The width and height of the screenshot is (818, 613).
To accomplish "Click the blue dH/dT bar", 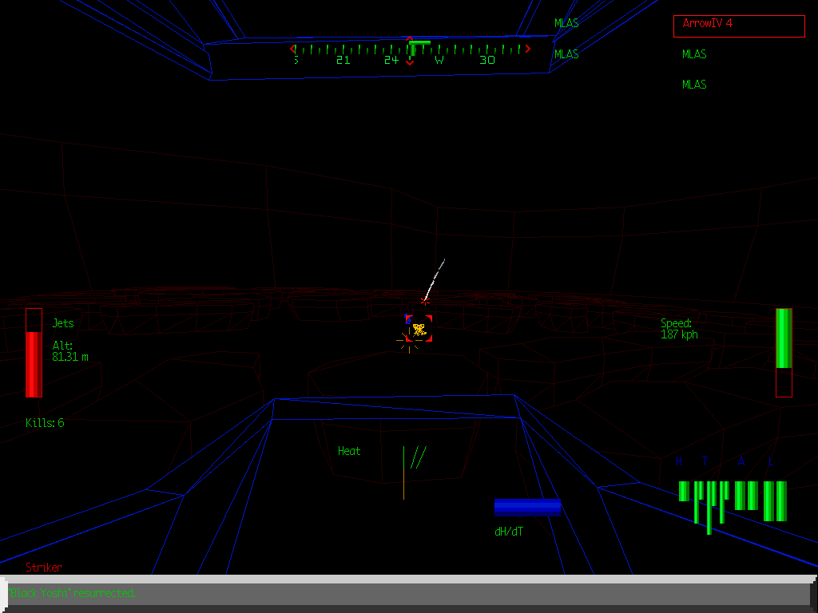I will coord(527,507).
